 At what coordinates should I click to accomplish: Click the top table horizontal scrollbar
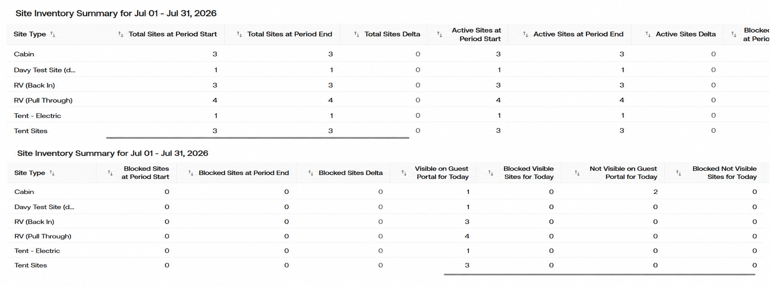coord(258,138)
